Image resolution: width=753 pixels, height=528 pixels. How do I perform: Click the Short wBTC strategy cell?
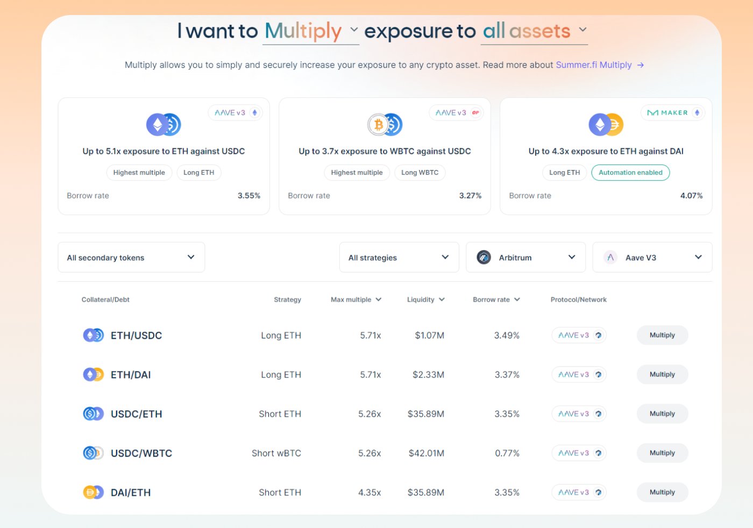pyautogui.click(x=276, y=453)
